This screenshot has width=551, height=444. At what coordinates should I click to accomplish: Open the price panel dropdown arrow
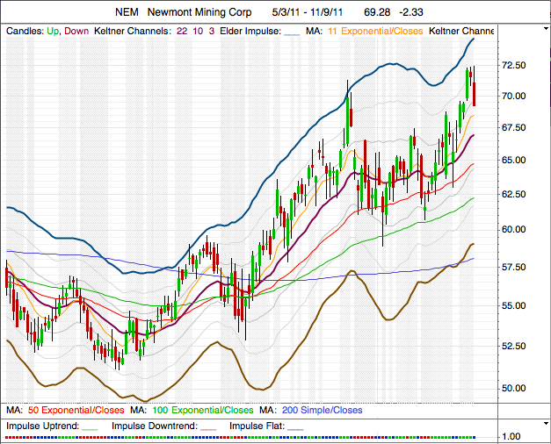[546, 29]
